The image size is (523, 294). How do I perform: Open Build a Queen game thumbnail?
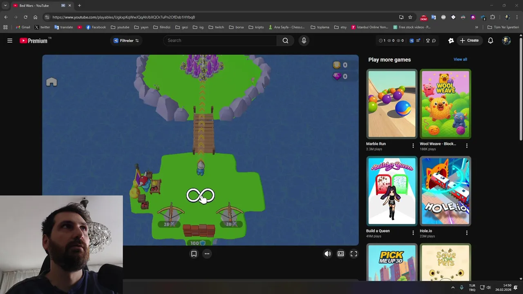[x=391, y=191]
